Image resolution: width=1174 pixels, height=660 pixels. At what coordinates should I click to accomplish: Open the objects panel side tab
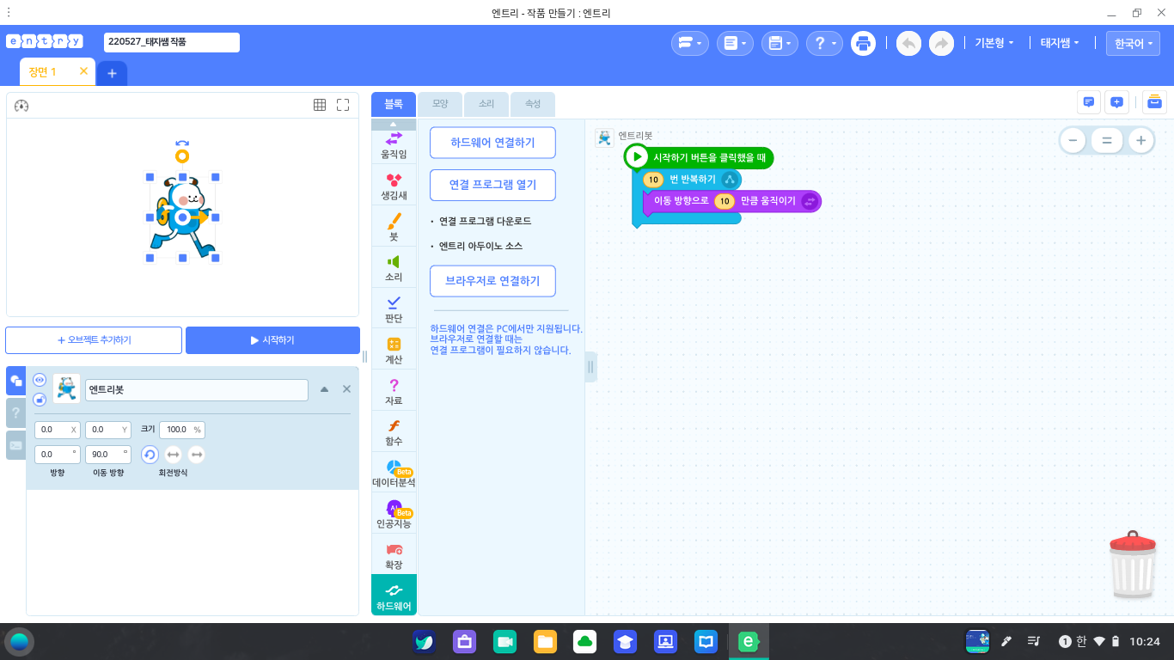(15, 381)
